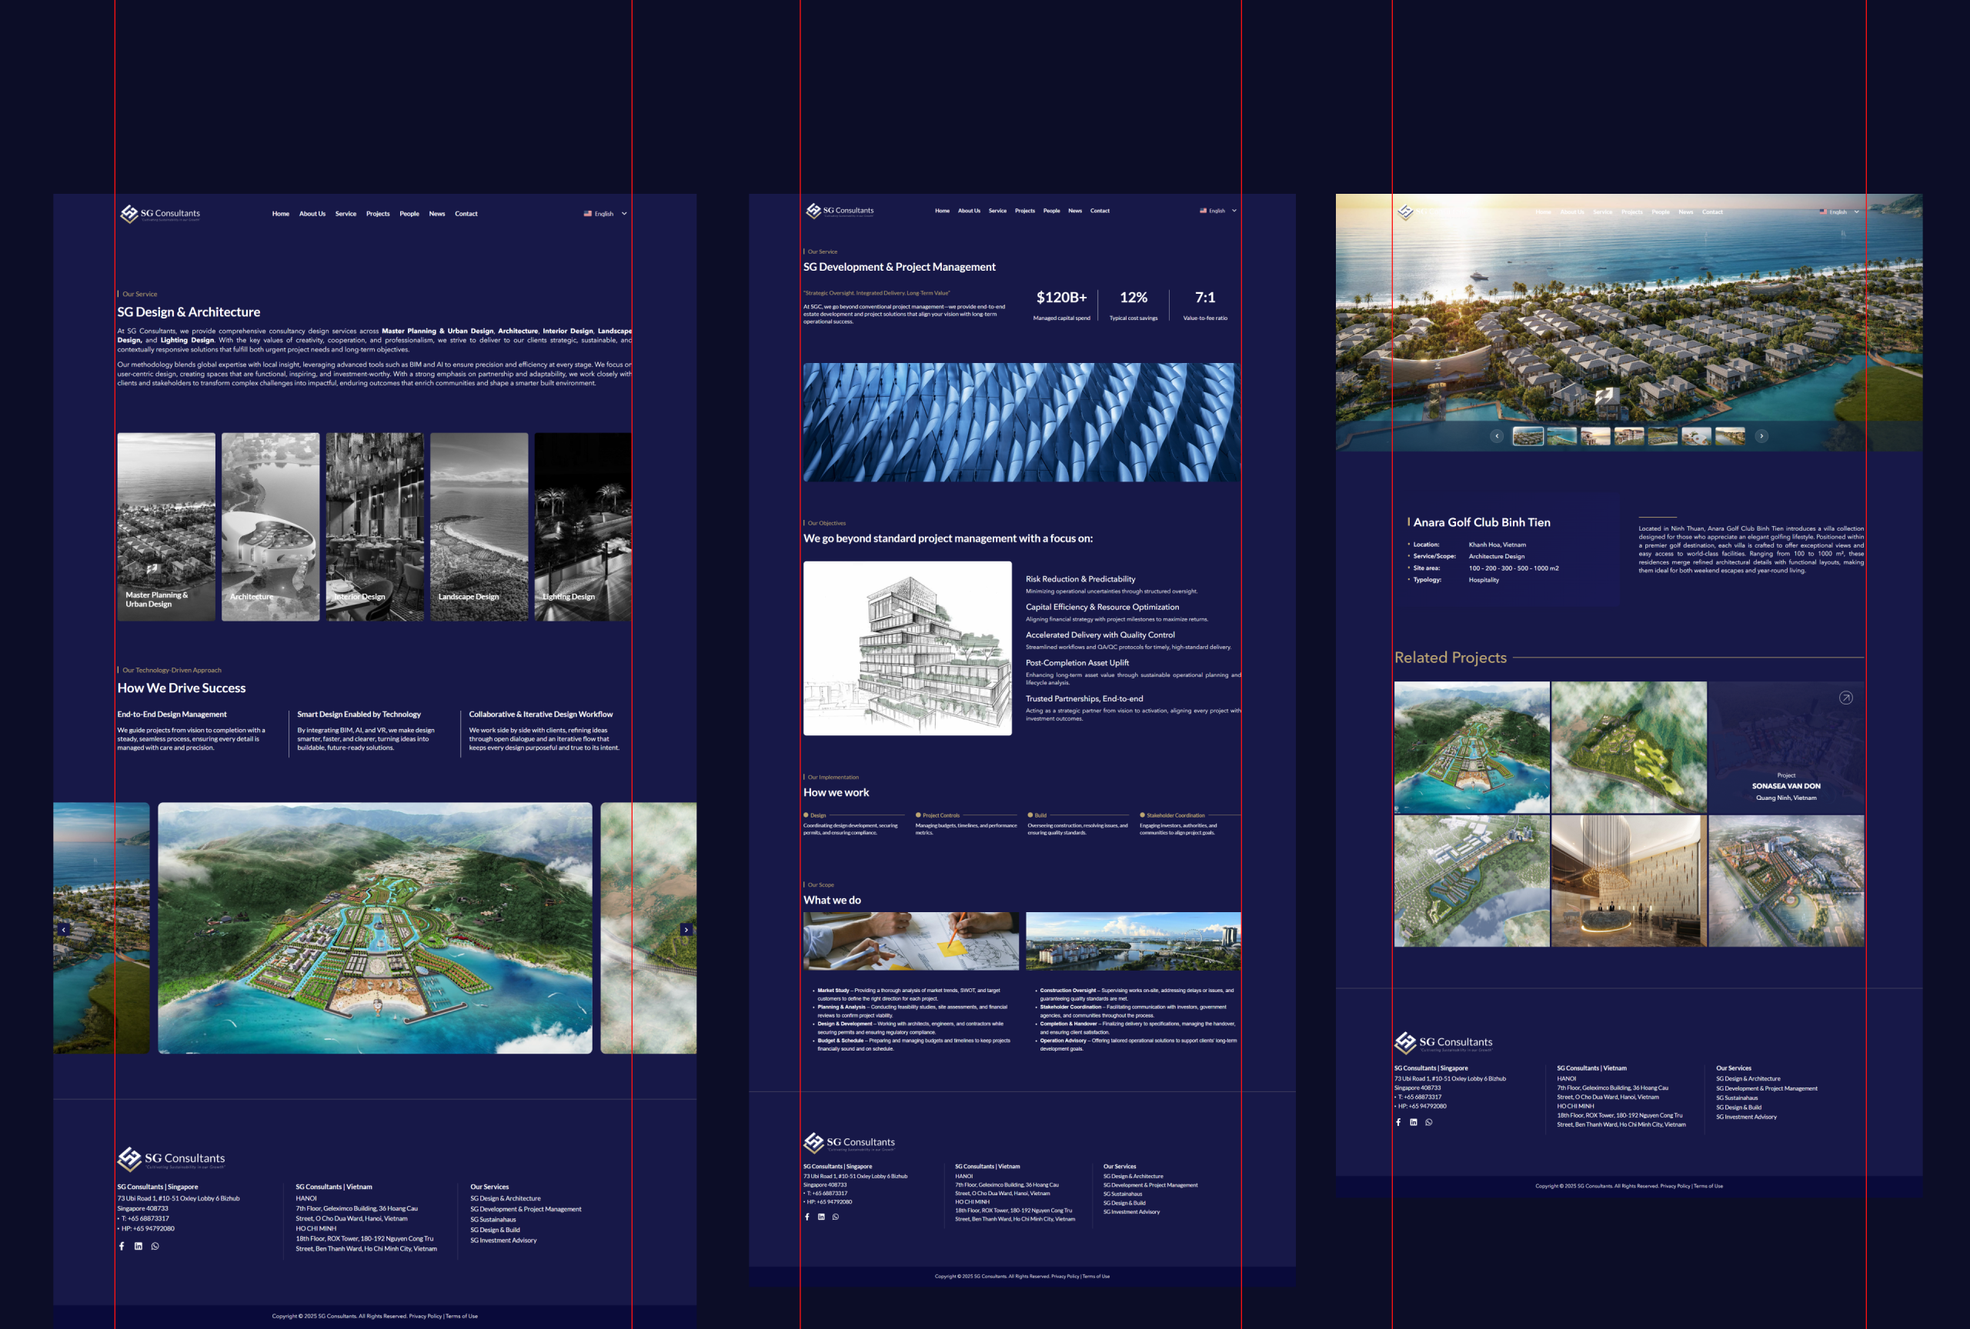1970x1329 pixels.
Task: Expand the English language selector in middle mockup
Action: pyautogui.click(x=1218, y=211)
